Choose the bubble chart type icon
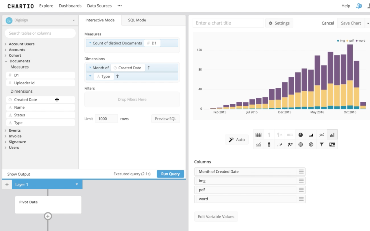 [290, 145]
